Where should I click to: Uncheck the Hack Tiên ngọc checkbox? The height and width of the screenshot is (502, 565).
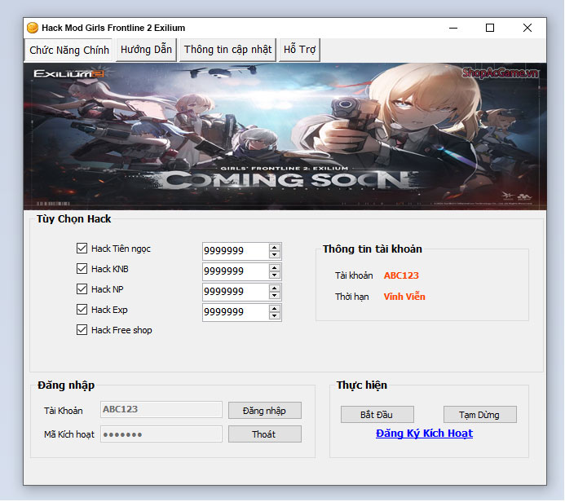coord(82,248)
